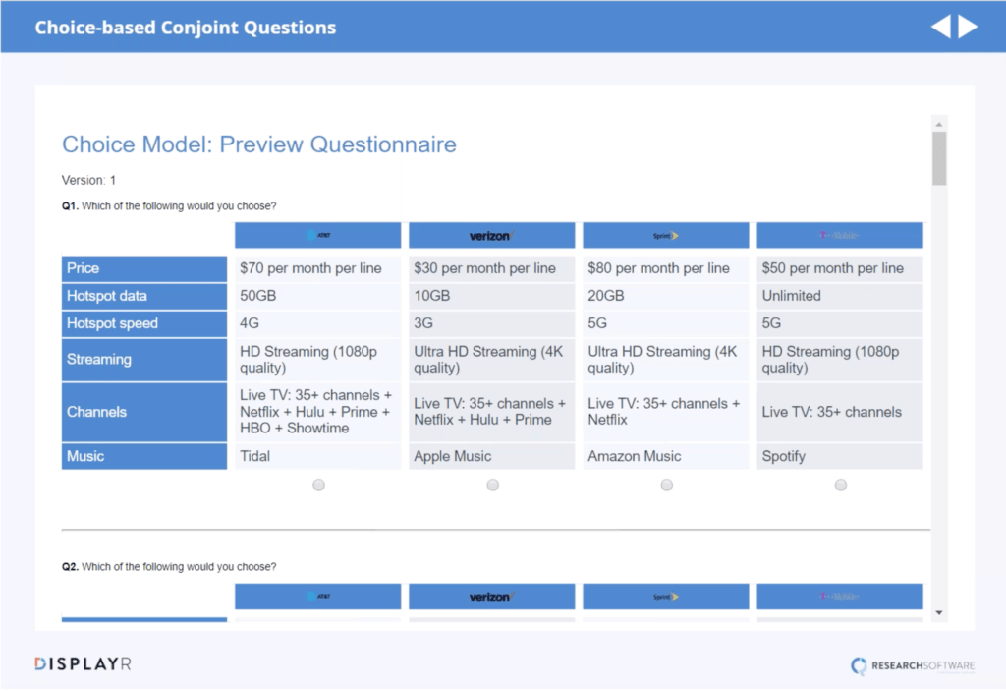Viewport: 1006px width, 691px height.
Task: Choose the T-Mobile plan radio button
Action: [x=840, y=485]
